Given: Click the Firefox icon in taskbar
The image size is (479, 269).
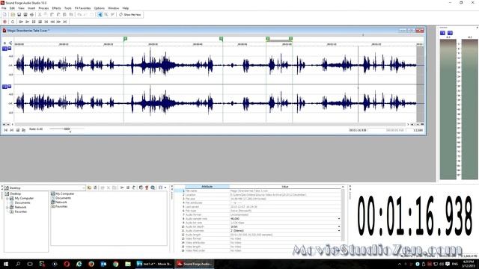Looking at the screenshot, I should pos(91,264).
